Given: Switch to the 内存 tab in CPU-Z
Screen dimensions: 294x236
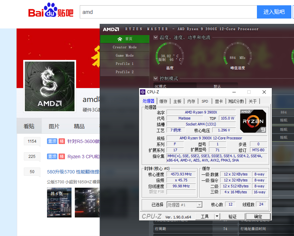Looking at the screenshot, I should click(191, 101).
